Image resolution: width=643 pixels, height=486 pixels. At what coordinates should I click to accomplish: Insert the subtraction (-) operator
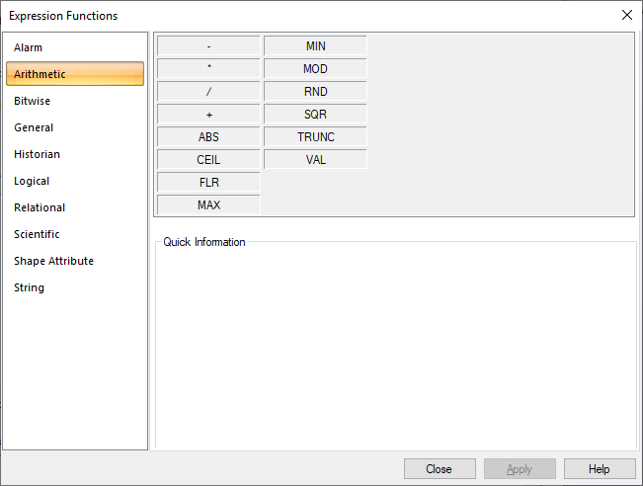coord(208,46)
